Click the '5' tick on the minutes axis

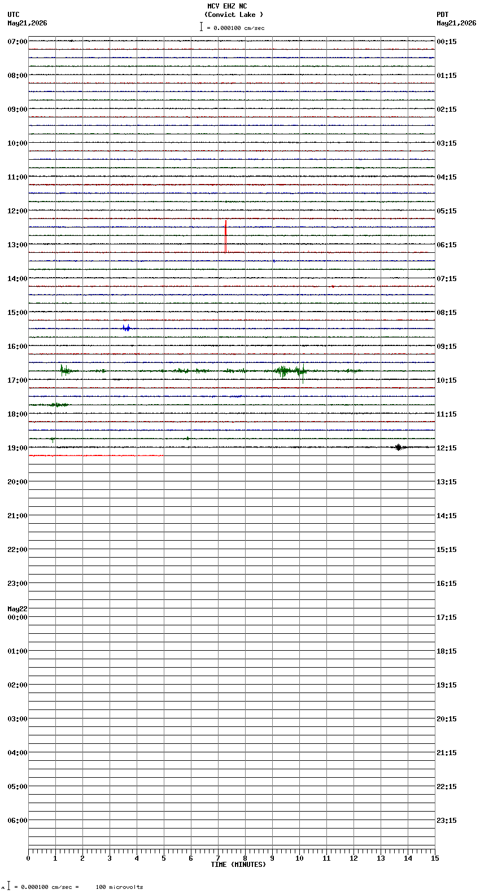point(164,858)
